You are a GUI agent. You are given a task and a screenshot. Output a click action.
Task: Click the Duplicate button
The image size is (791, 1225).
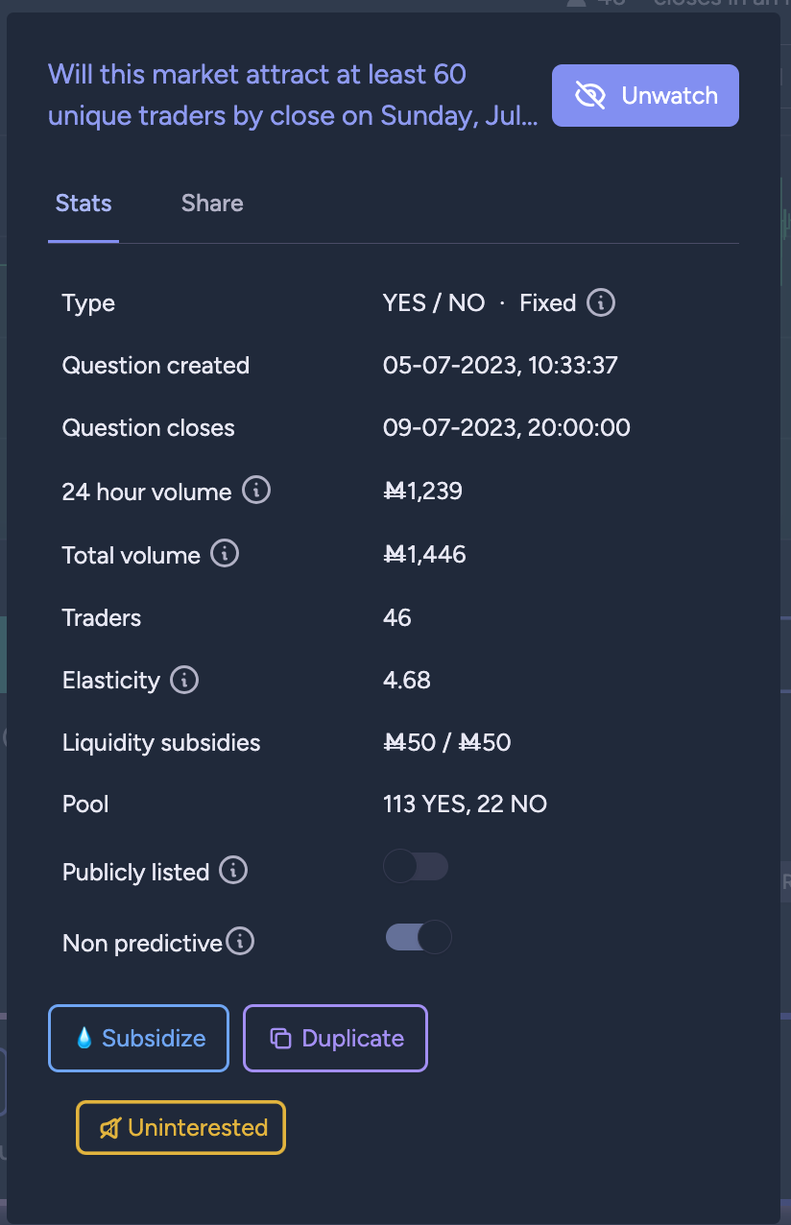point(335,1038)
